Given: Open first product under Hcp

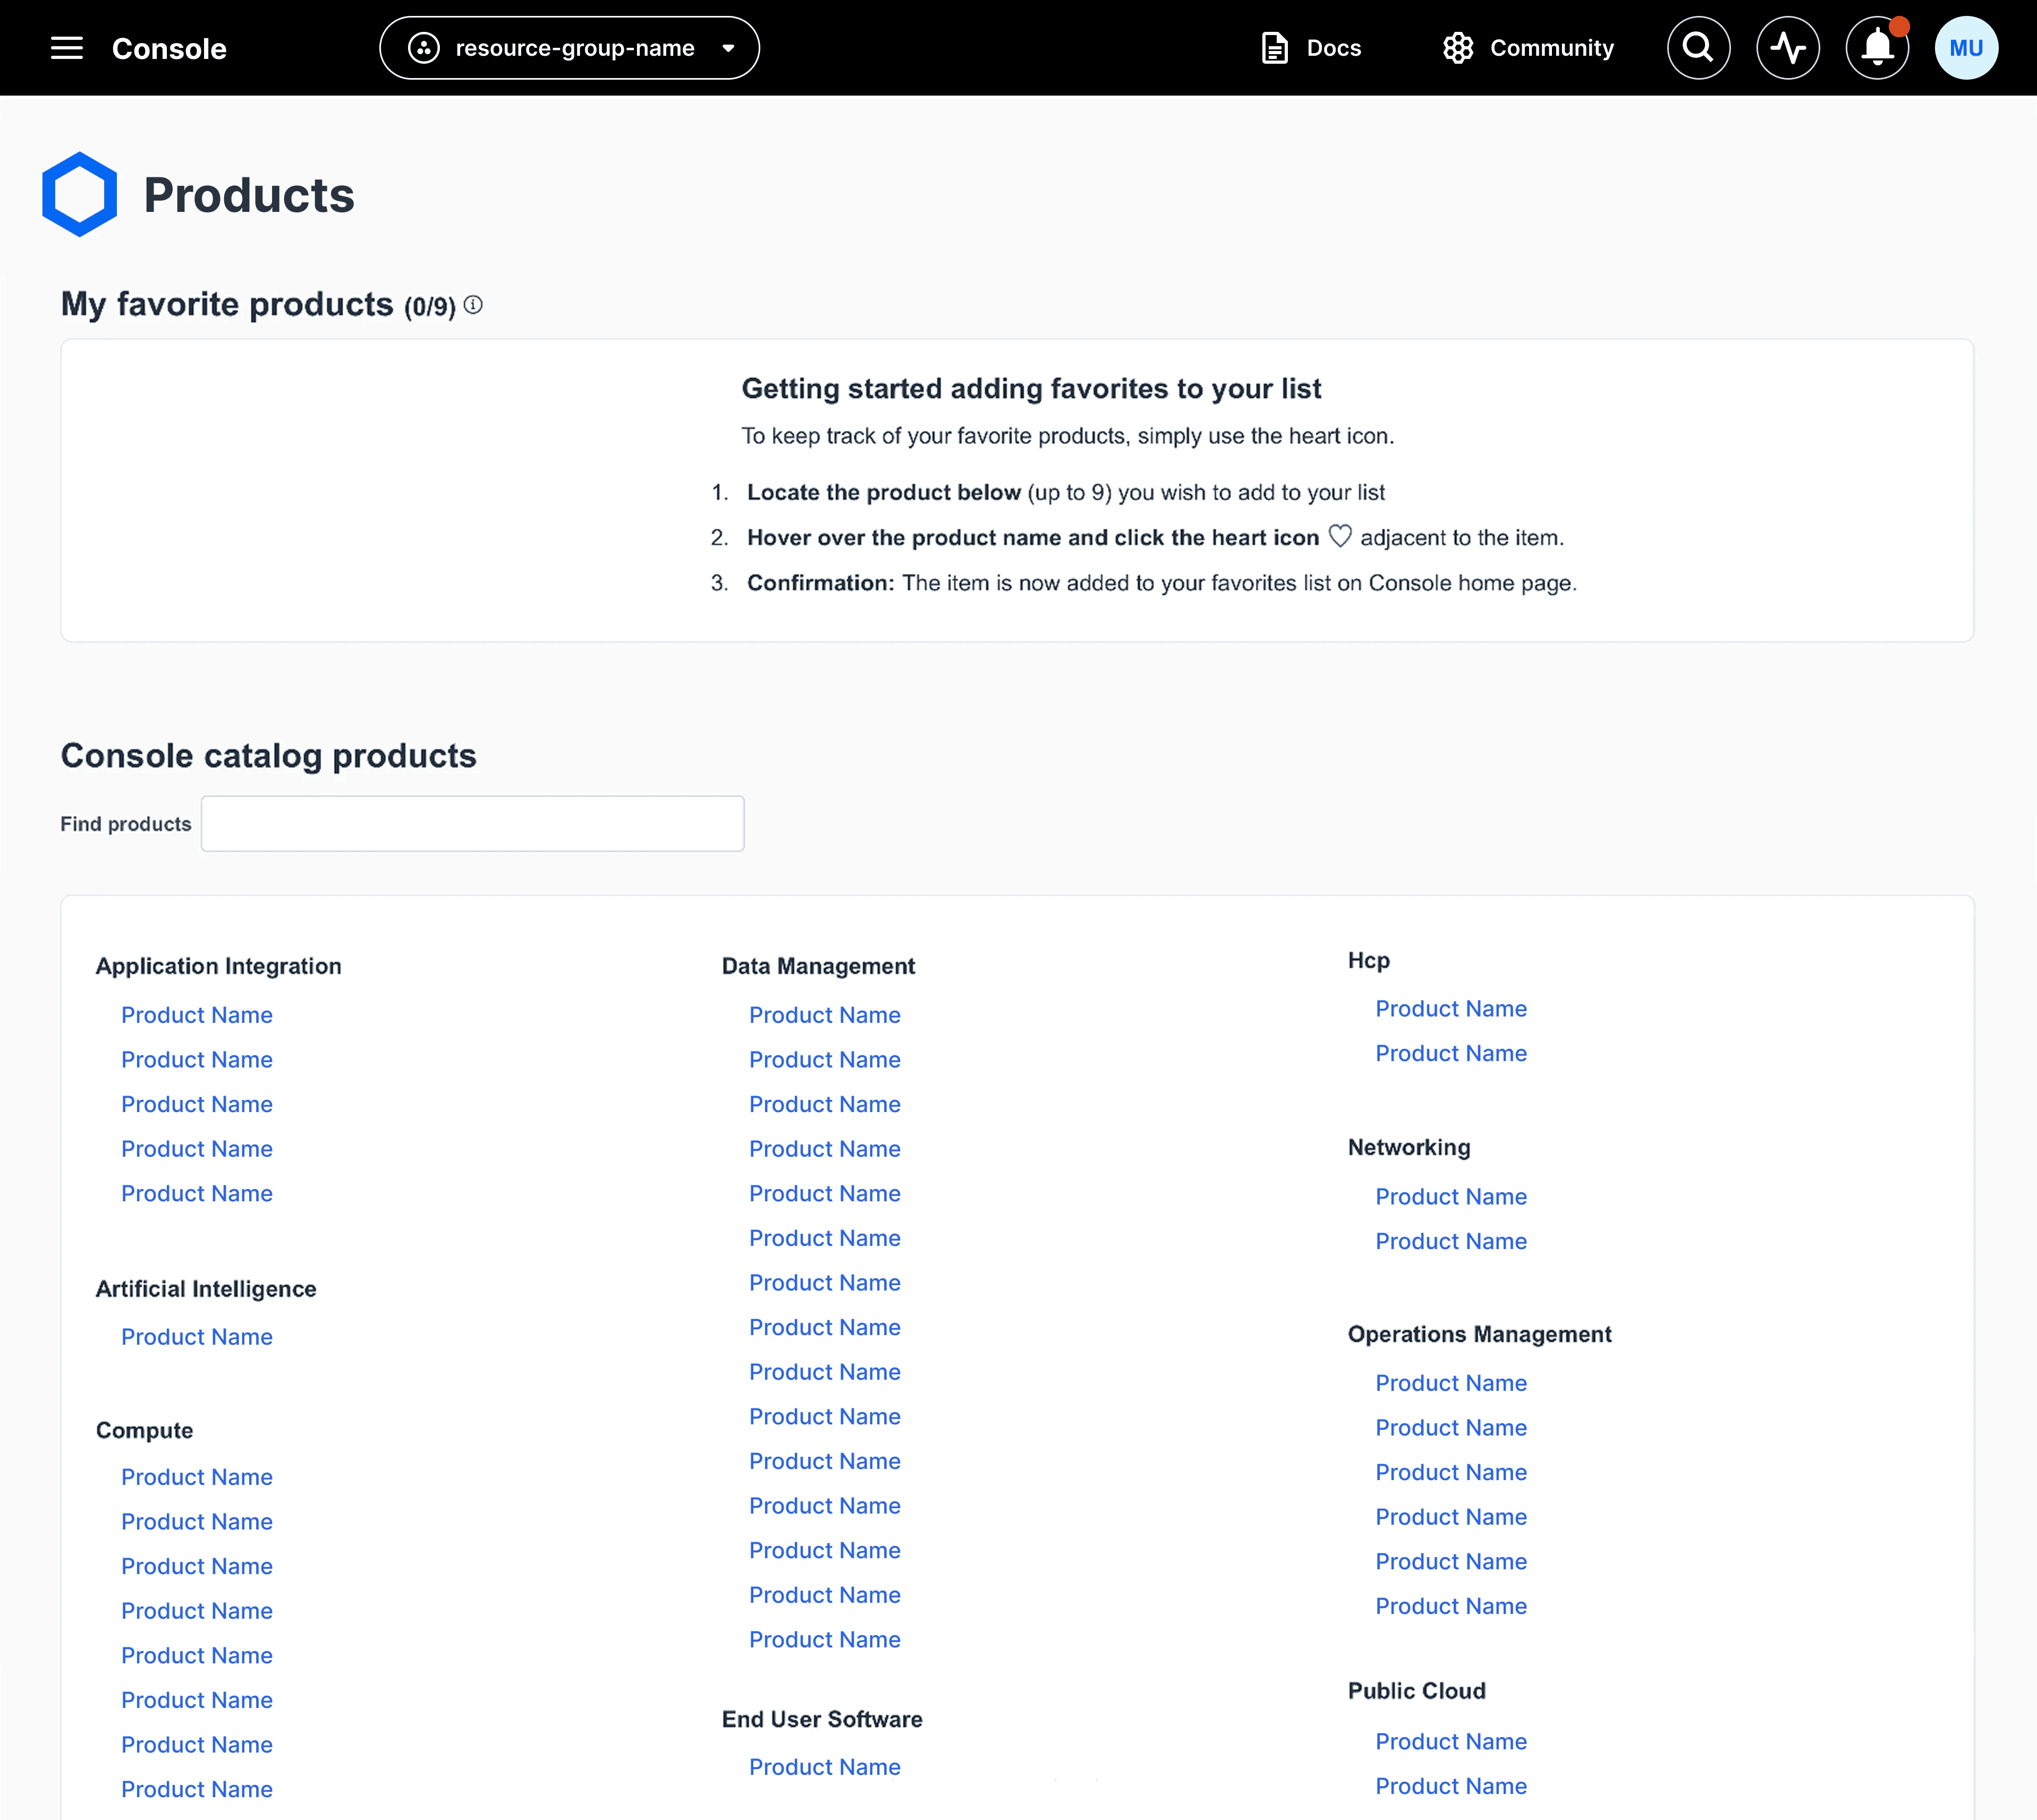Looking at the screenshot, I should [1451, 1008].
